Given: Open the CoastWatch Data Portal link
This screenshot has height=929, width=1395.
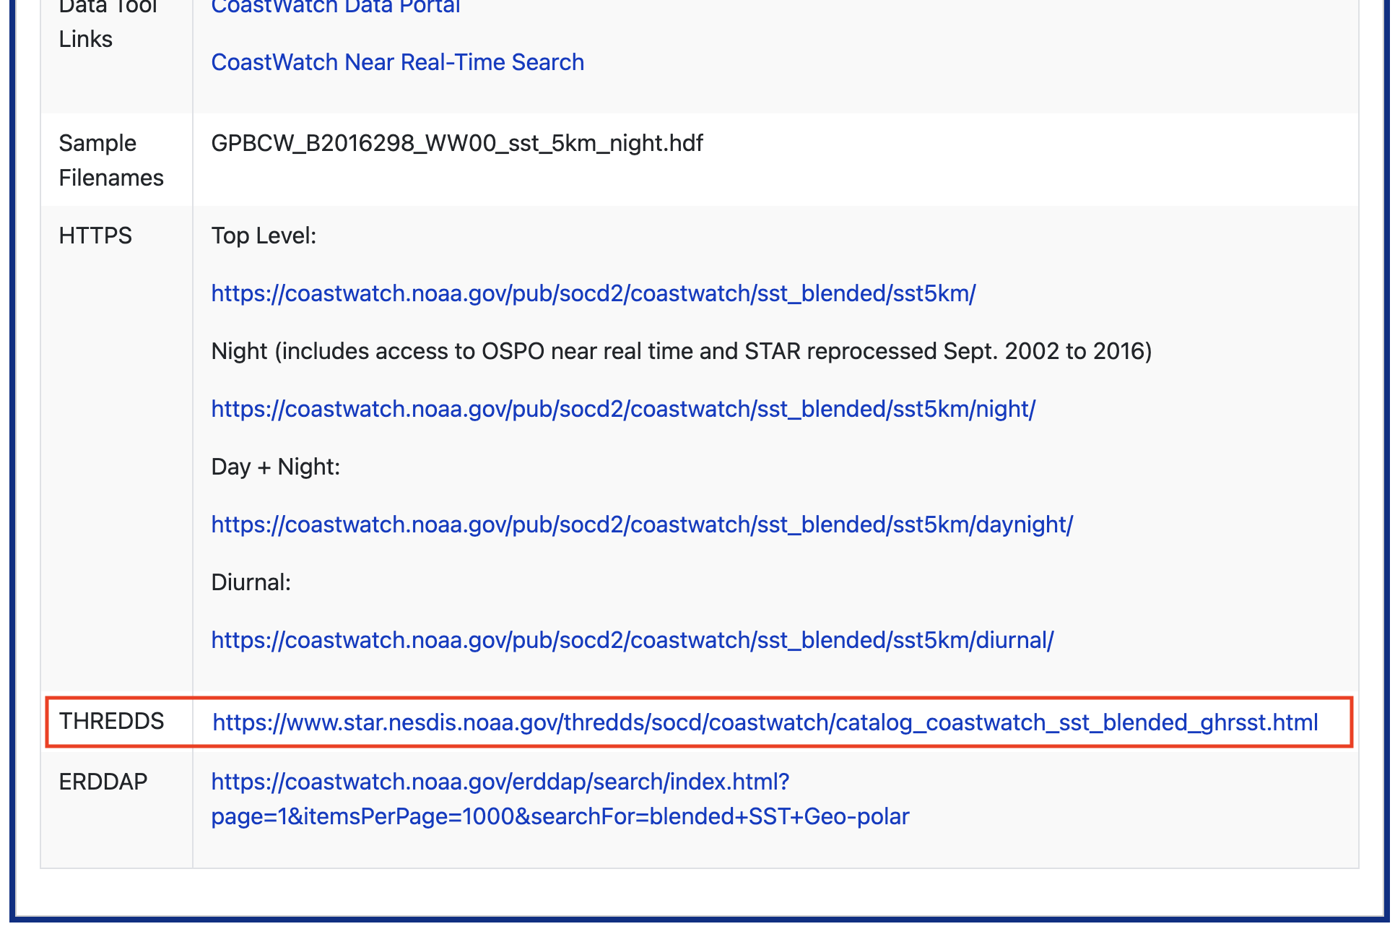Looking at the screenshot, I should pyautogui.click(x=336, y=7).
